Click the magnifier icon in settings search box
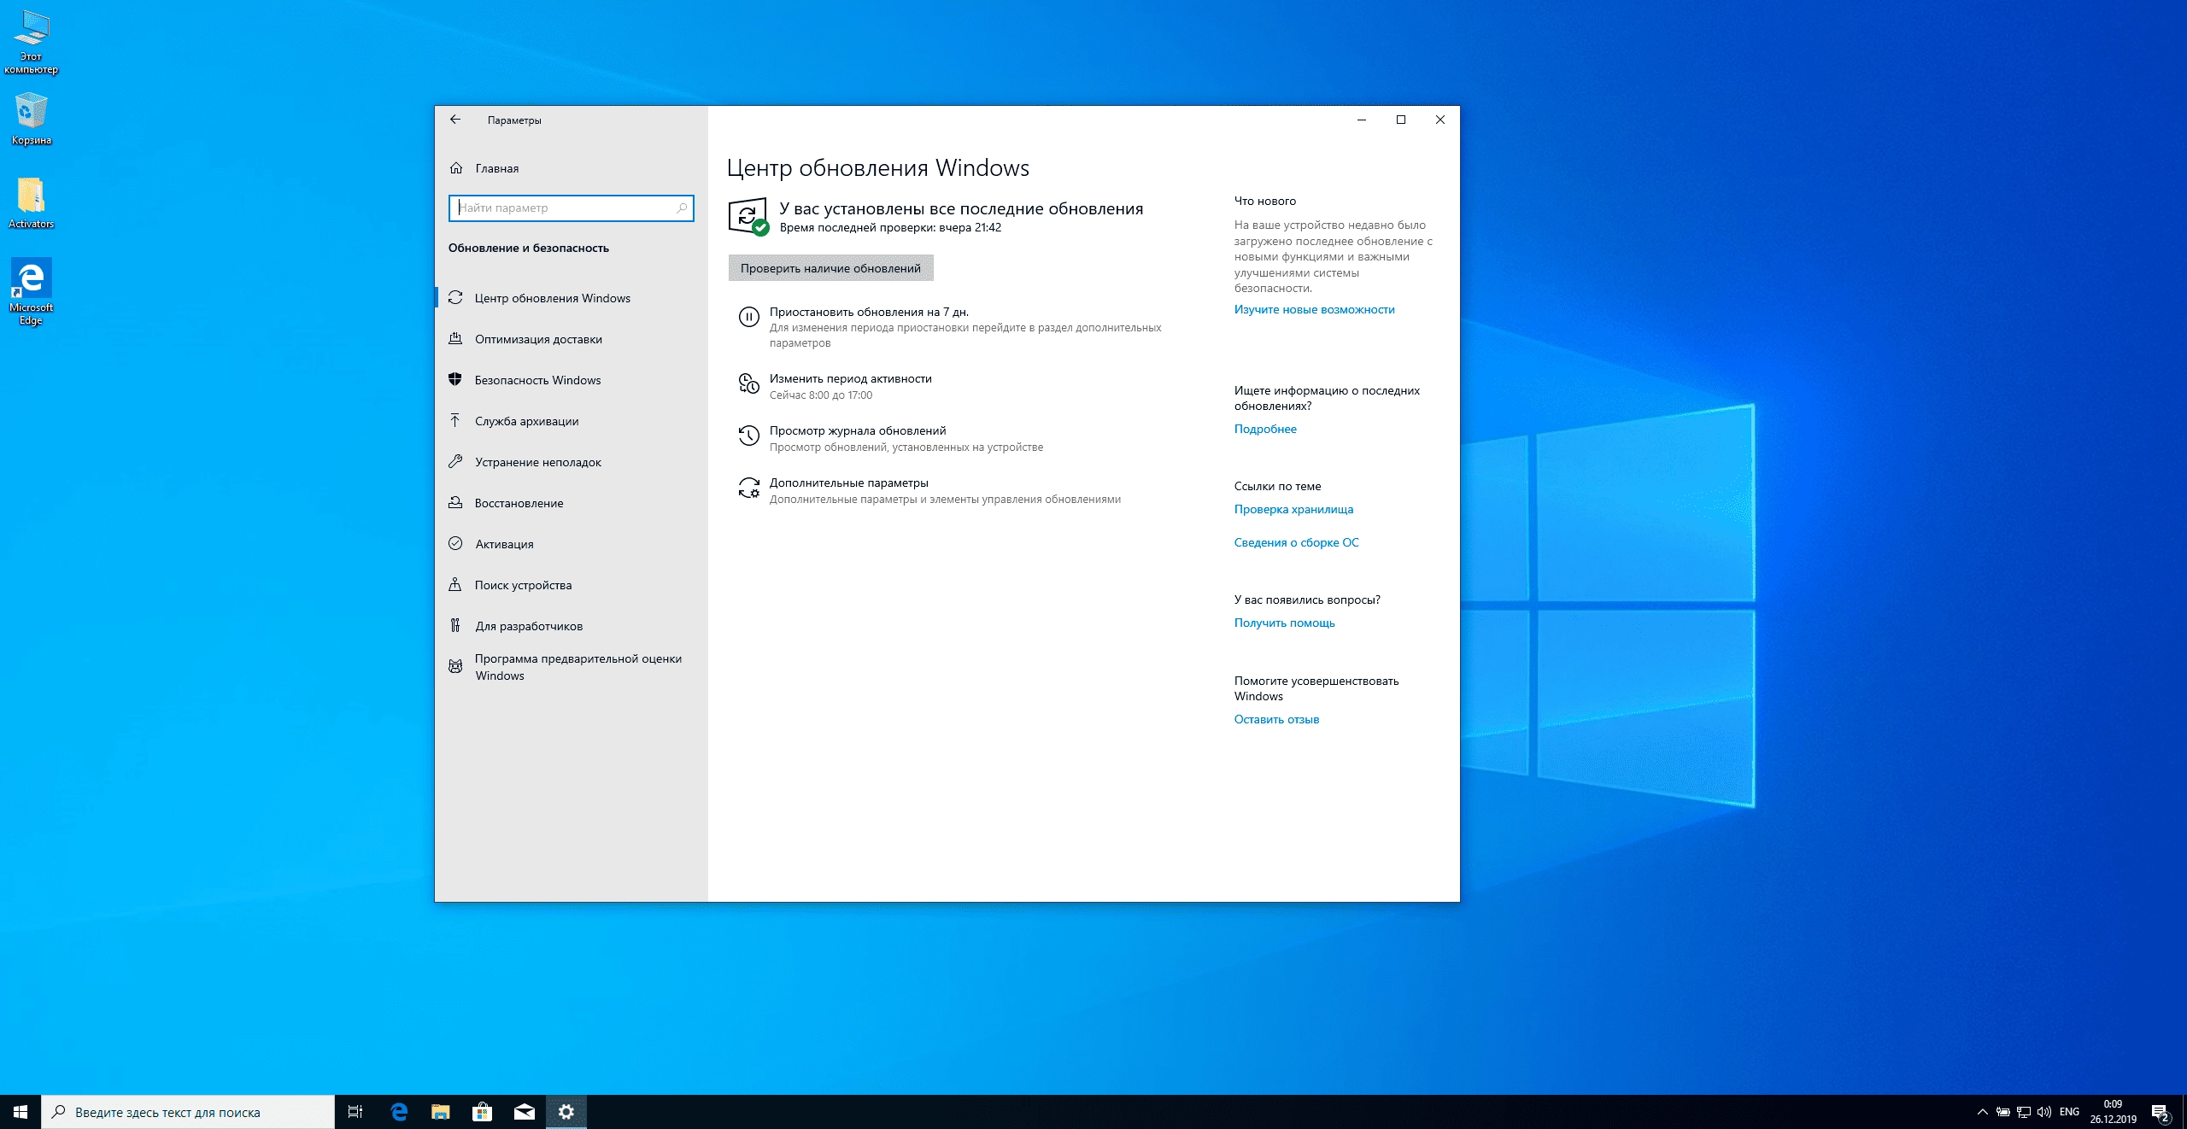The width and height of the screenshot is (2187, 1129). (682, 208)
